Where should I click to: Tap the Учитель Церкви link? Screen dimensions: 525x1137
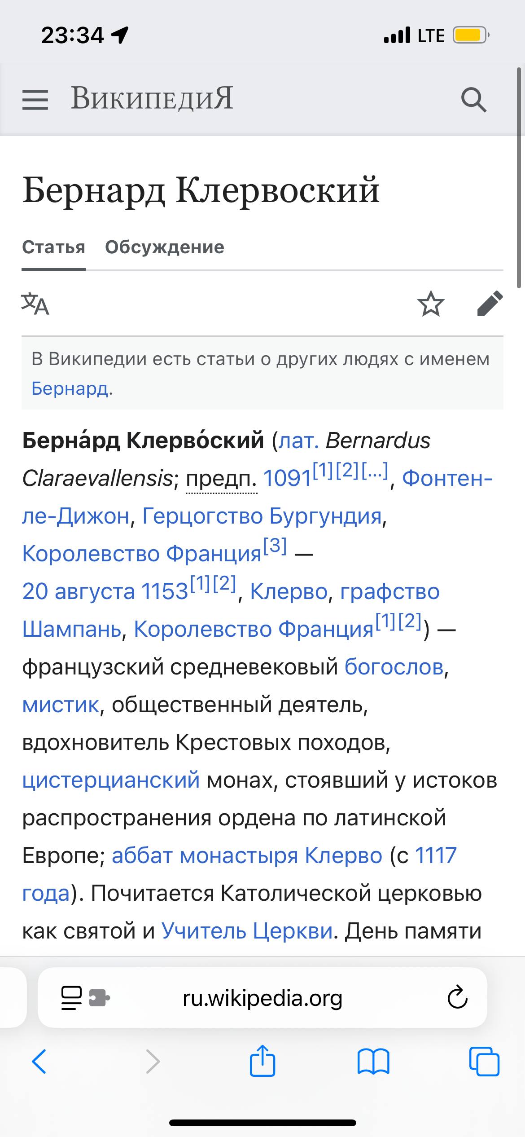(247, 931)
